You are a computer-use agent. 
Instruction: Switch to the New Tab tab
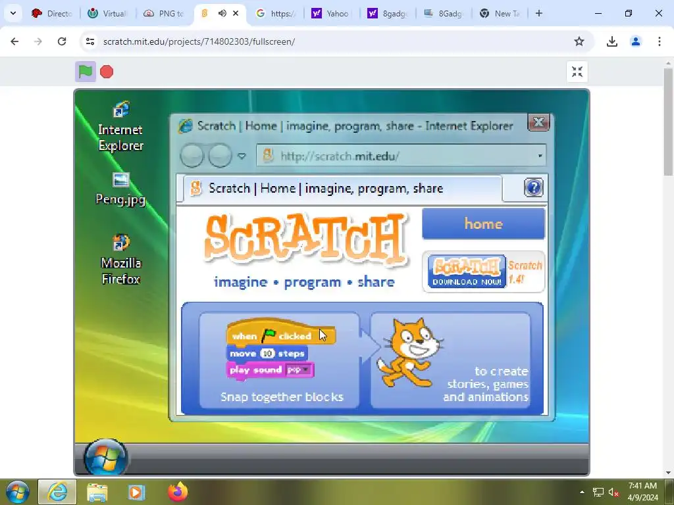click(500, 13)
